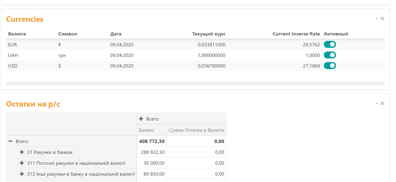Sort pivot by Баланс measure header
Viewport: 396px width, 182px height.
click(147, 130)
